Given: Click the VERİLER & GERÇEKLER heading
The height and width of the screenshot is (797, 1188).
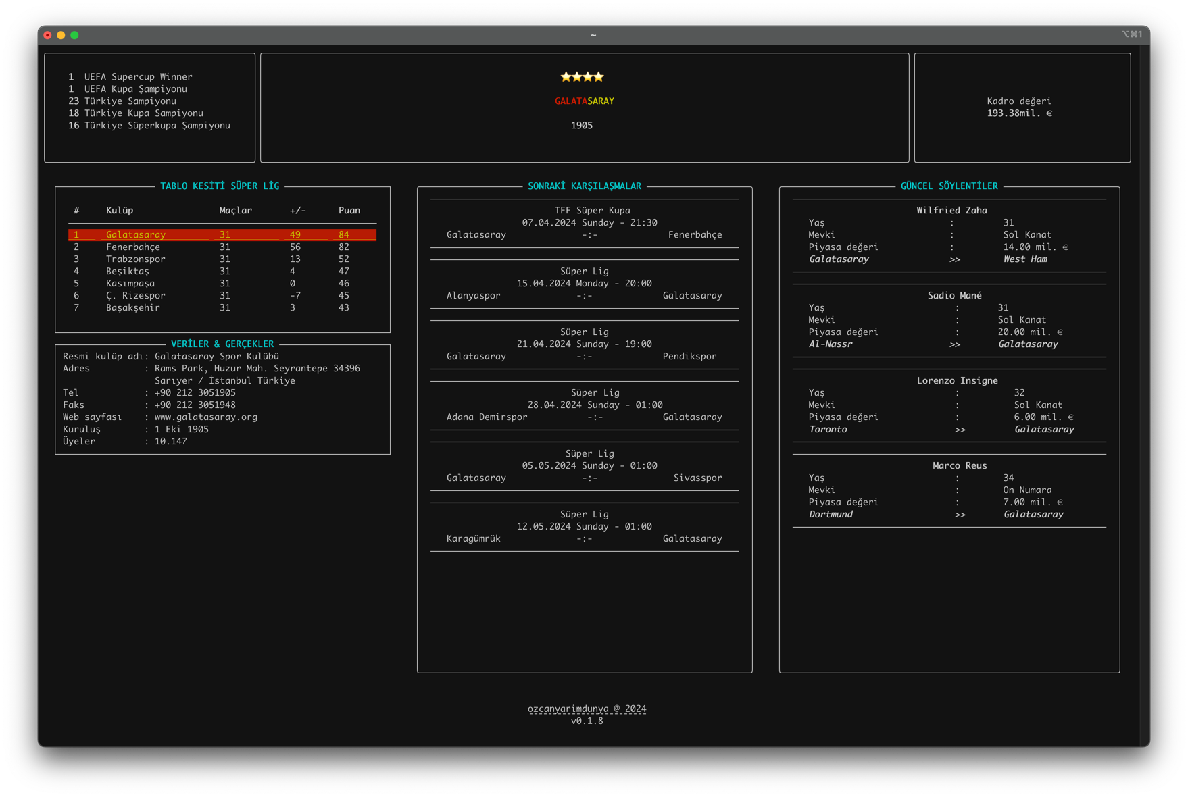Looking at the screenshot, I should pos(222,344).
